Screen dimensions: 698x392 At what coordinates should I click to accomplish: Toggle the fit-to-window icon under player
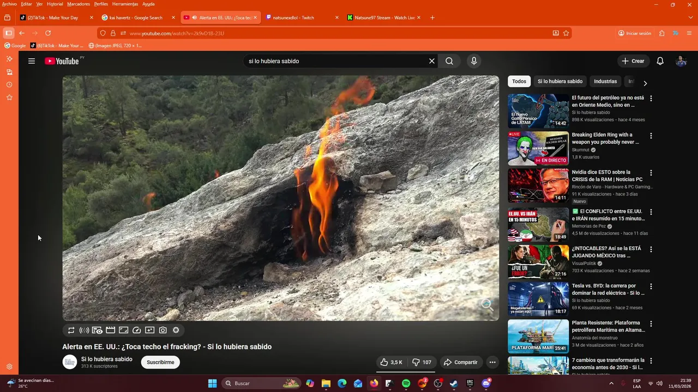(x=124, y=330)
